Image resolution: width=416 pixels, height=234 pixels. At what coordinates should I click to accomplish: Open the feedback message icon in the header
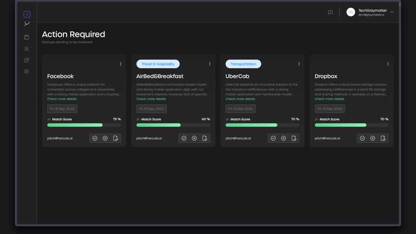[x=330, y=12]
